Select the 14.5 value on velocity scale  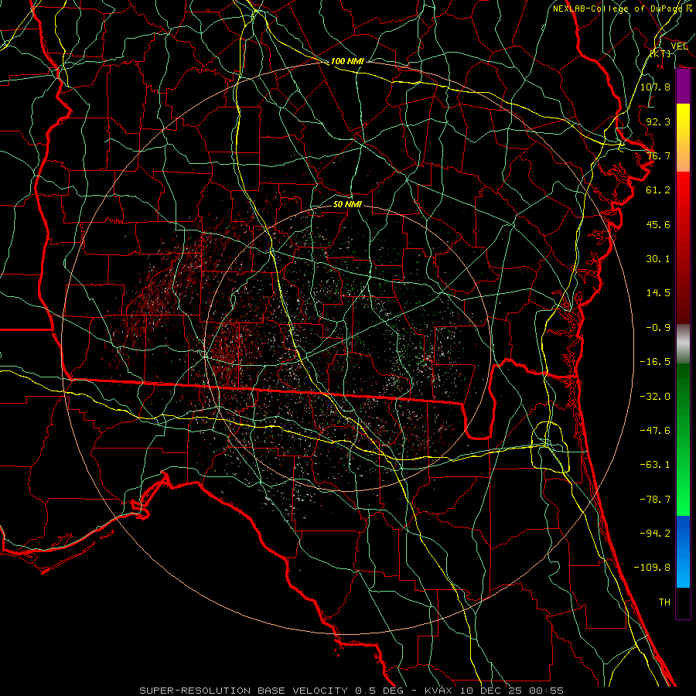[658, 293]
